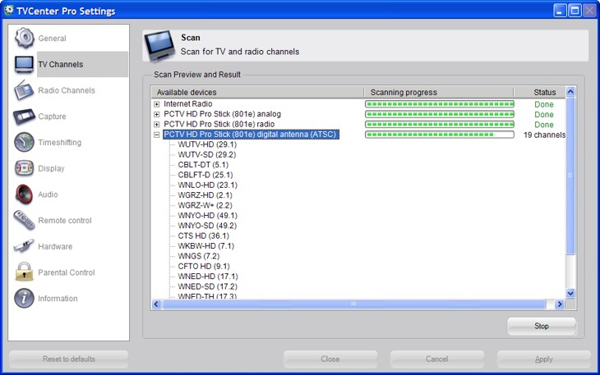Image resolution: width=600 pixels, height=375 pixels.
Task: Open Hardware connector icon
Action: tap(24, 246)
